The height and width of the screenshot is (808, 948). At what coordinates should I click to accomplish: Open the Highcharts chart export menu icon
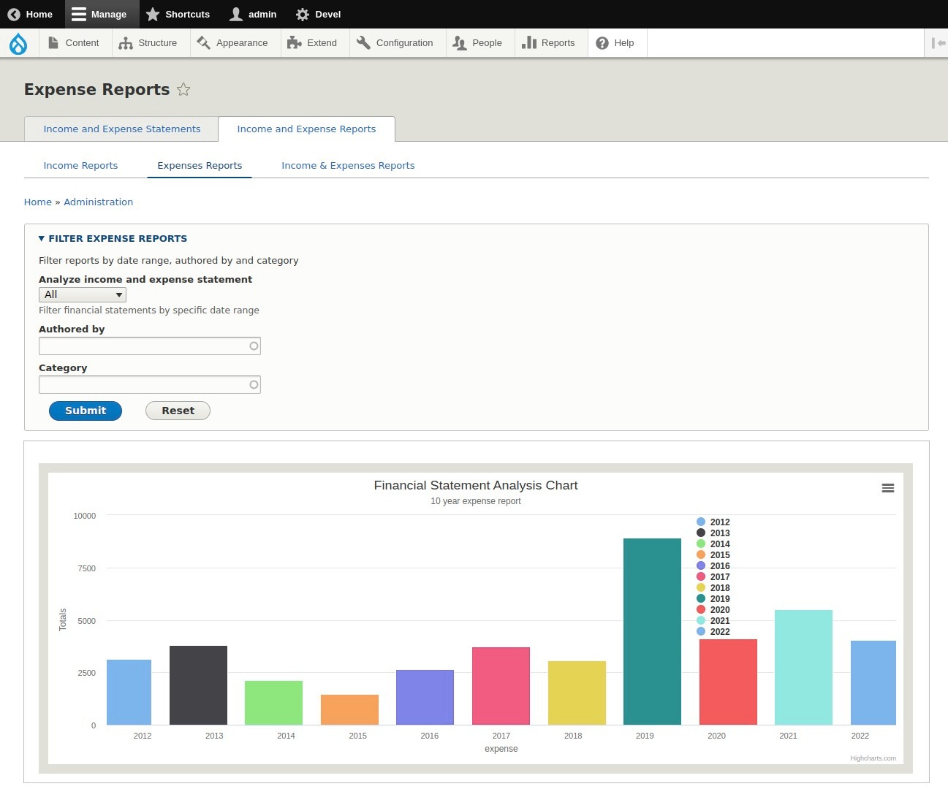[887, 487]
